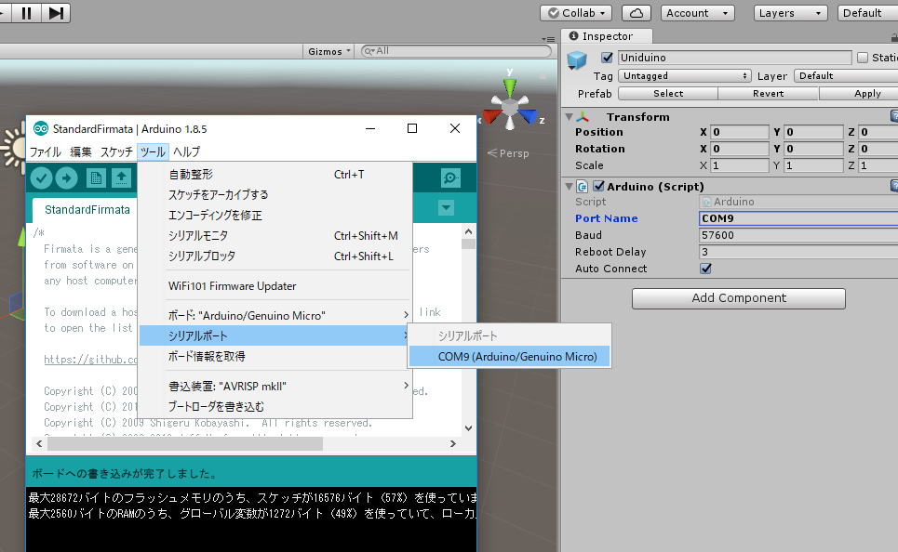Image resolution: width=898 pixels, height=552 pixels.
Task: Click the Scale Y value field
Action: tap(813, 165)
